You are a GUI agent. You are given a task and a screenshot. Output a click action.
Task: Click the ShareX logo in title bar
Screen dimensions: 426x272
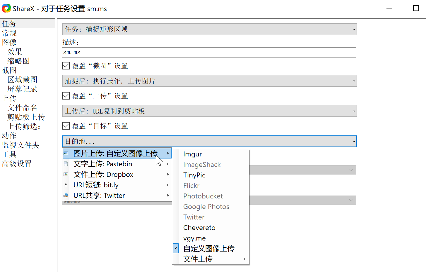tap(6, 8)
